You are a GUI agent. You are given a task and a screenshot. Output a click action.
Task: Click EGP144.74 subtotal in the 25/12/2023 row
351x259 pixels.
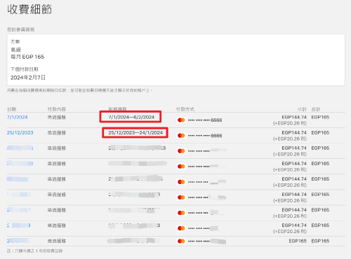point(294,132)
